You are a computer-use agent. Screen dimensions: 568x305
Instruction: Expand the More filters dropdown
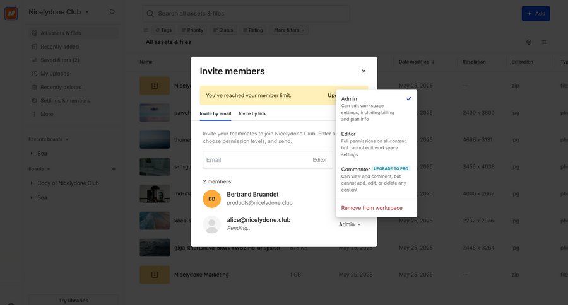point(289,30)
